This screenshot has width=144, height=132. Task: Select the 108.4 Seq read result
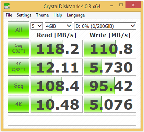pos(57,86)
